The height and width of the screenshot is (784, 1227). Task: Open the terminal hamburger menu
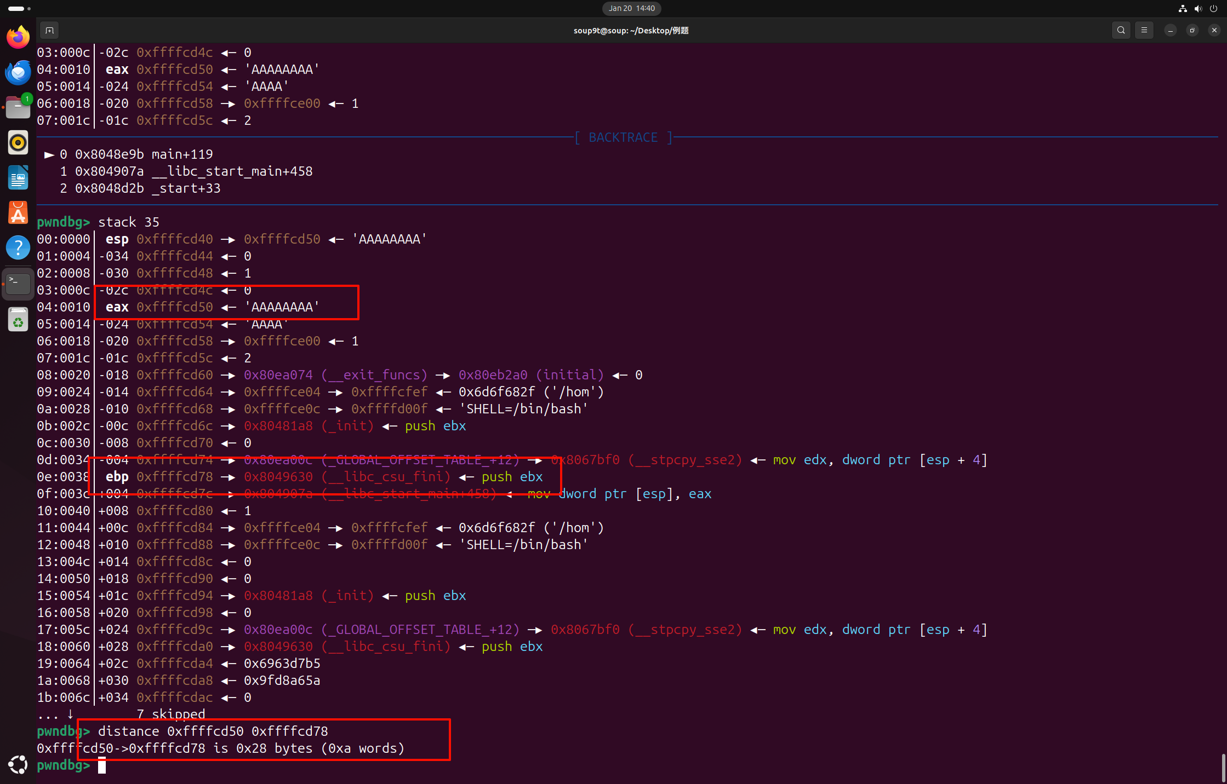click(1144, 31)
